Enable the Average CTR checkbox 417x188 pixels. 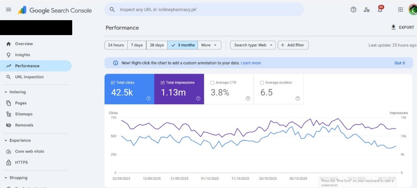212,83
